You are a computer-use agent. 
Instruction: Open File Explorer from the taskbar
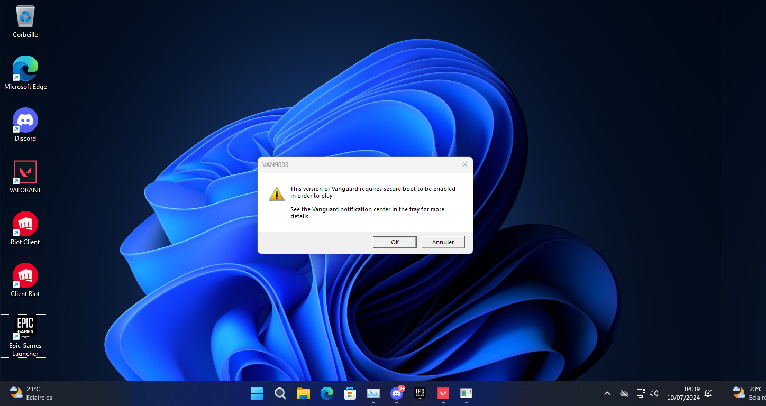click(x=303, y=393)
